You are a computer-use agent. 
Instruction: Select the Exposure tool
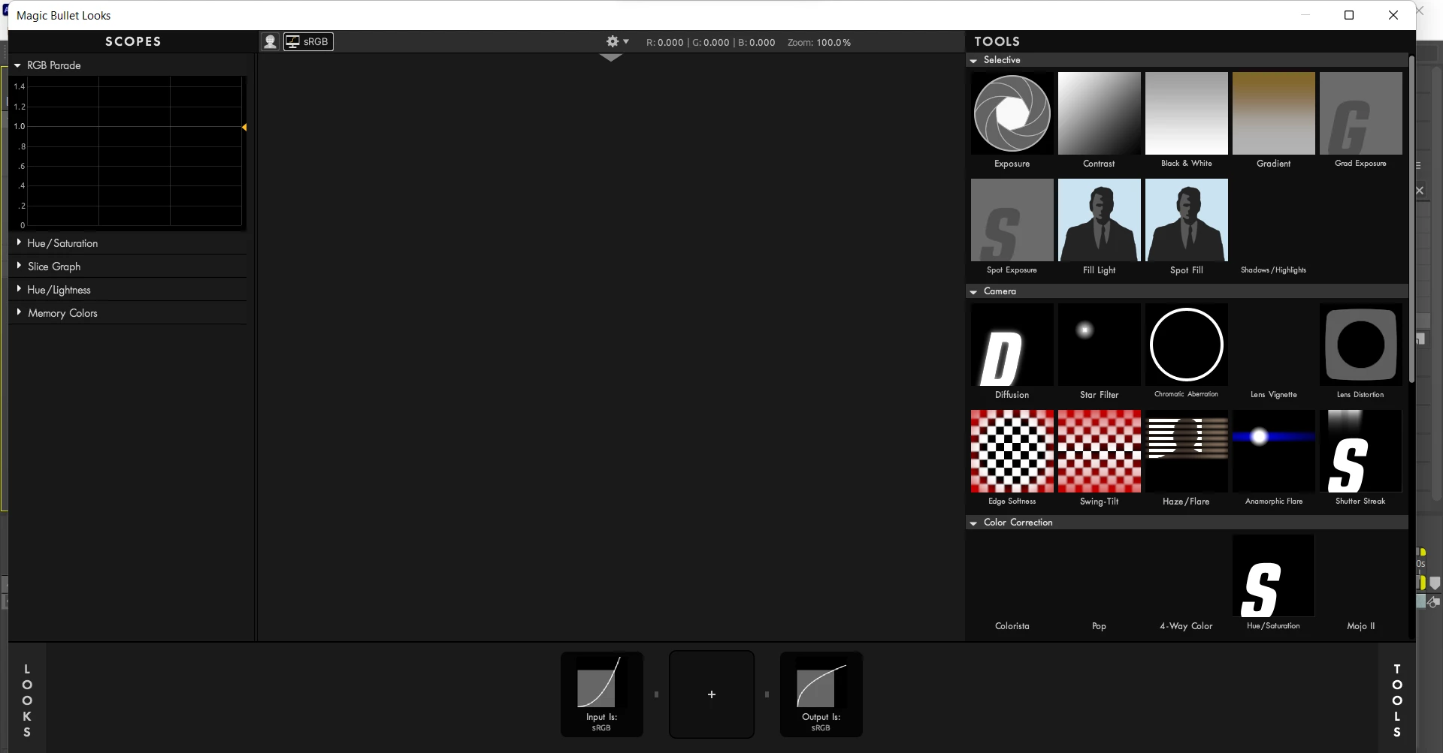coord(1012,120)
